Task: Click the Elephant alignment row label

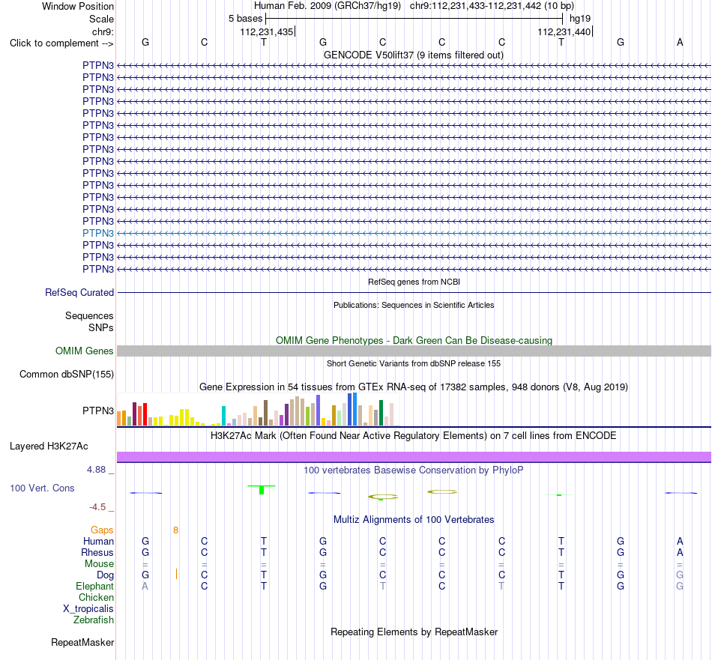Action: pos(94,587)
